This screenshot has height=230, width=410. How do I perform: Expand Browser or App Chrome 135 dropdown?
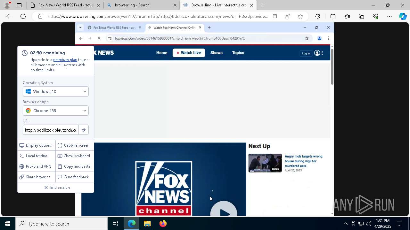coord(56,111)
